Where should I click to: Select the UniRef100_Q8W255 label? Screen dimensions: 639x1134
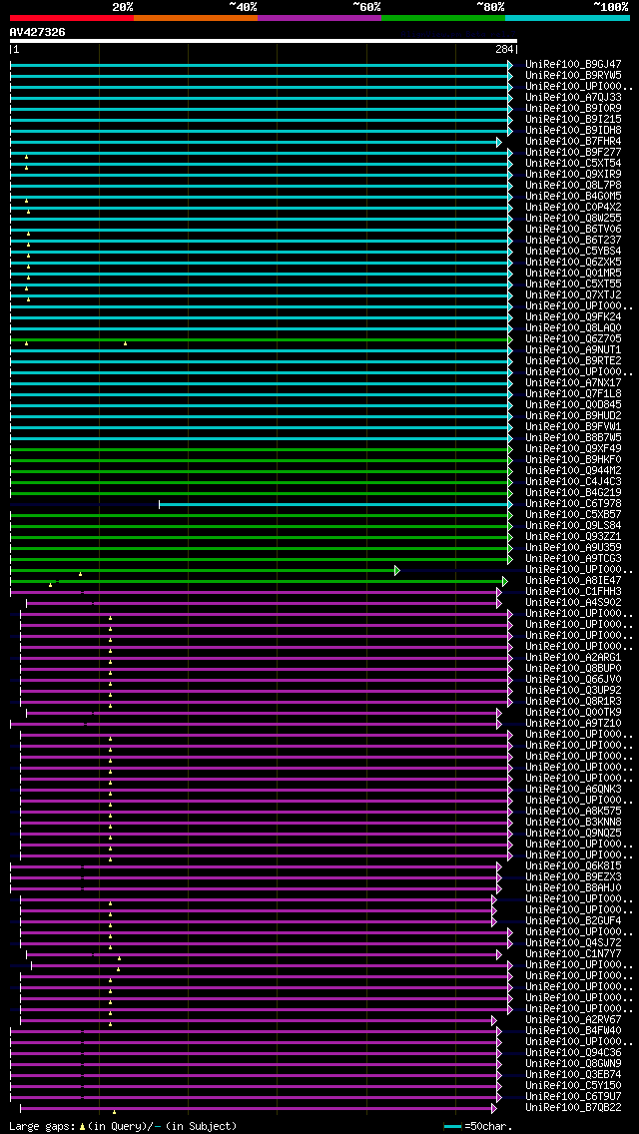pyautogui.click(x=573, y=219)
